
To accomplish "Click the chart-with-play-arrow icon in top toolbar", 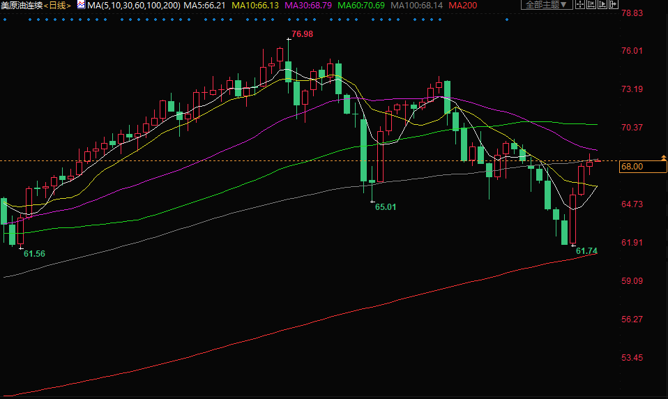I will pyautogui.click(x=602, y=5).
